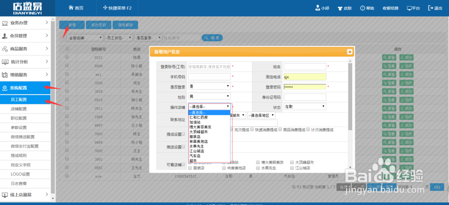Click the magnifier 搜索 search button
Image resolution: width=449 pixels, height=205 pixels.
coord(212,38)
